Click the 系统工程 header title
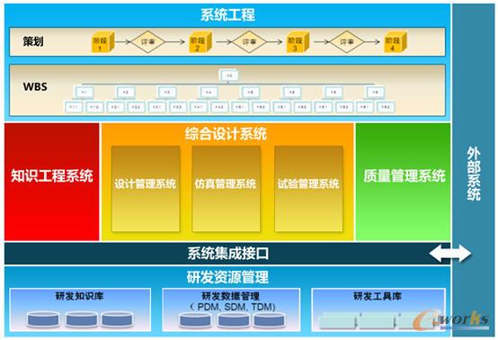The image size is (498, 340). pyautogui.click(x=227, y=14)
